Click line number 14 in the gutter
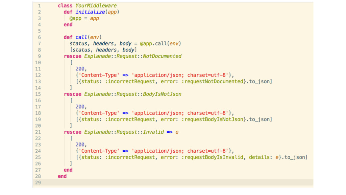 coord(38,88)
